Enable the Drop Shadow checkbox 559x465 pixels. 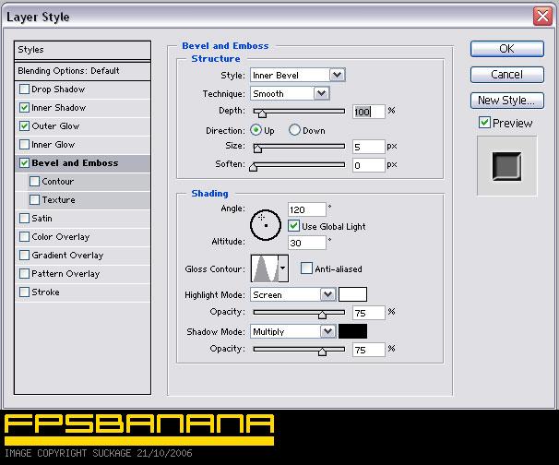(x=24, y=89)
